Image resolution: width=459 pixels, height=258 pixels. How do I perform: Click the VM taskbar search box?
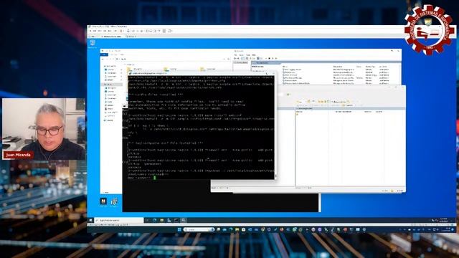[119, 220]
